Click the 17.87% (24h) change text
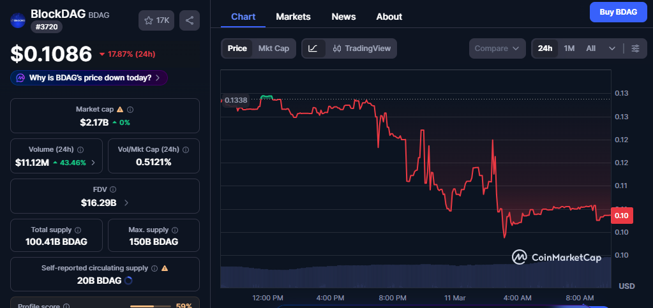653x308 pixels. point(131,54)
